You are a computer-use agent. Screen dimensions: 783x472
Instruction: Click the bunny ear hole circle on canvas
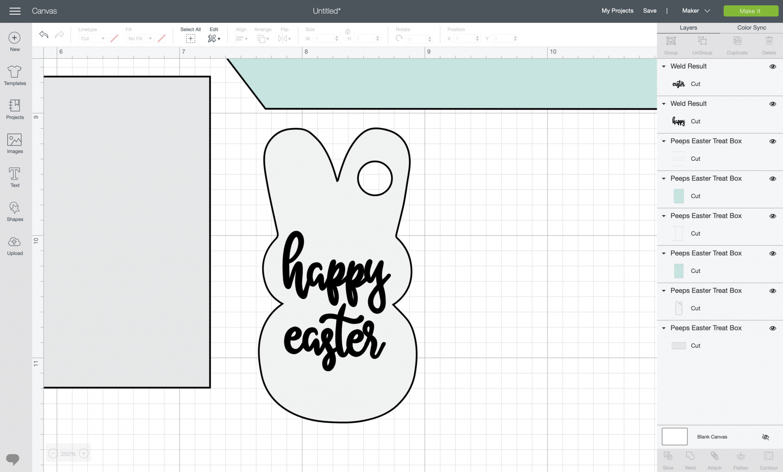(x=375, y=178)
